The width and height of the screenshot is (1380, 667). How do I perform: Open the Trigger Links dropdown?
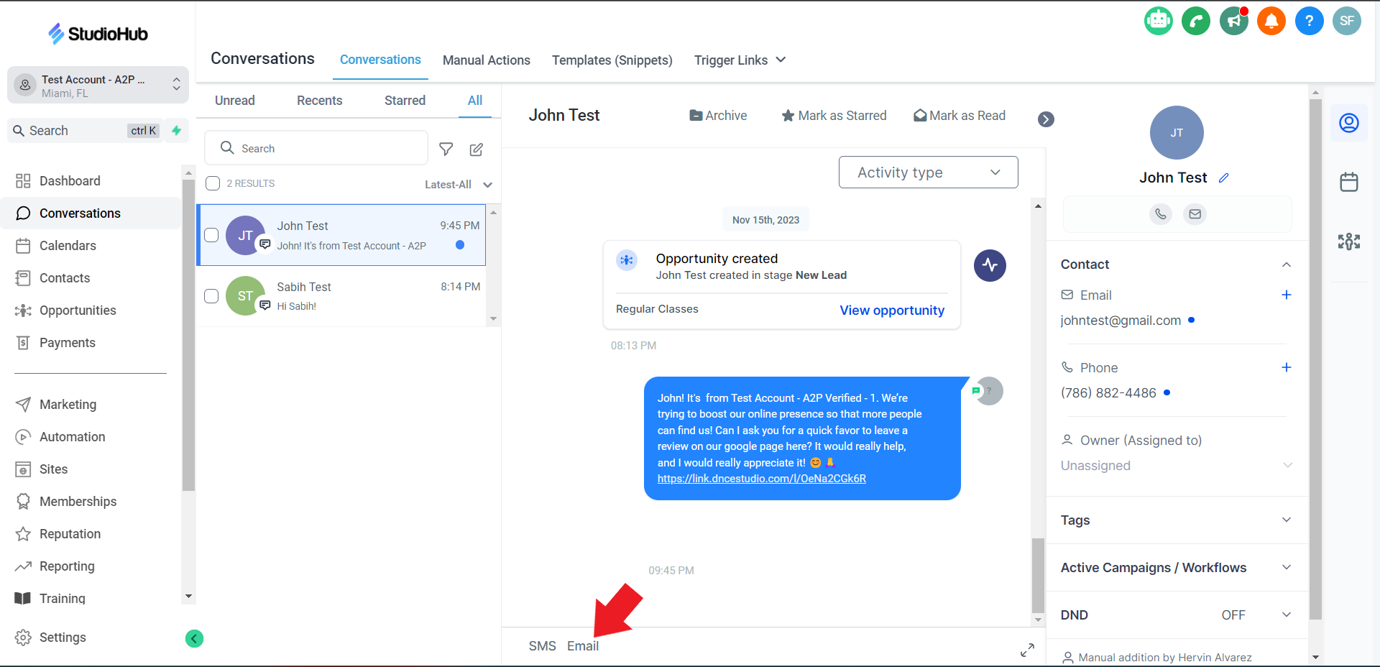[740, 60]
